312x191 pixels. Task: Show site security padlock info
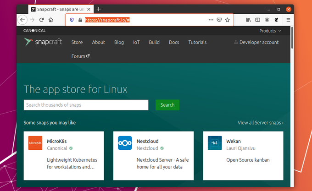coord(80,20)
